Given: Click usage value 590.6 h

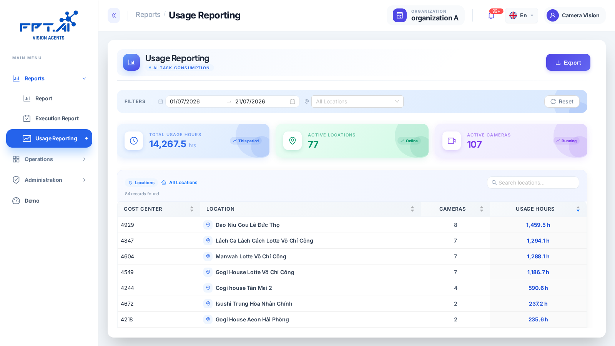Looking at the screenshot, I should 538,288.
